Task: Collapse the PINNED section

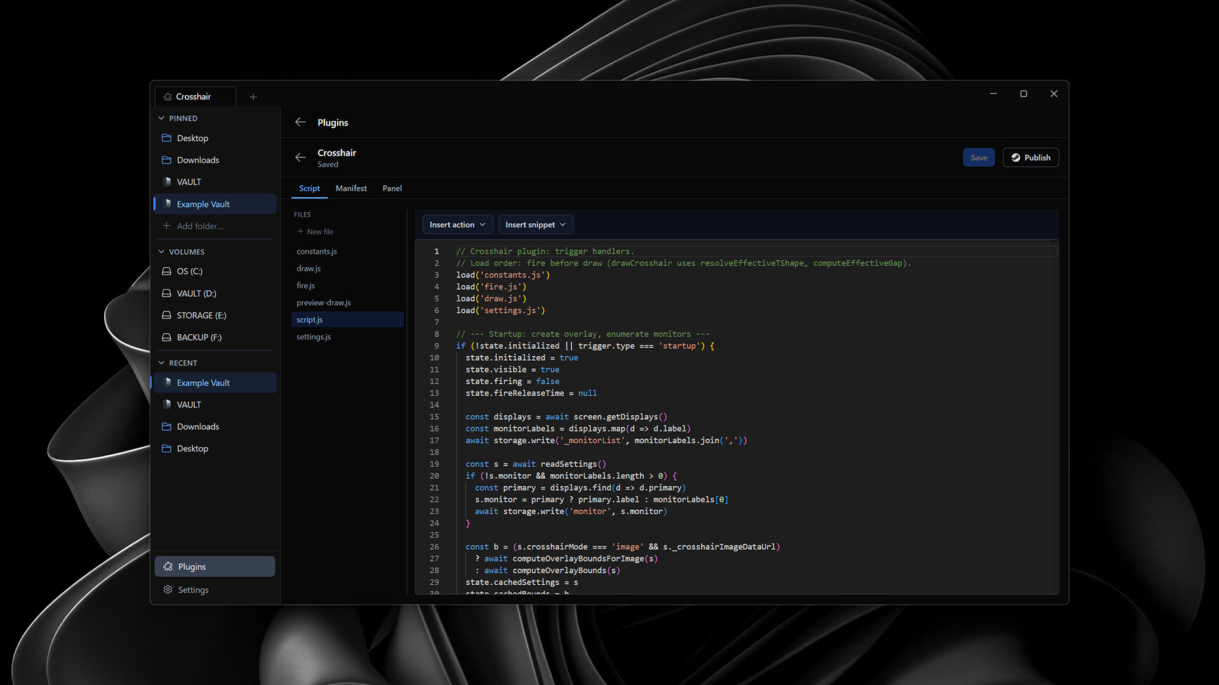Action: pyautogui.click(x=161, y=118)
